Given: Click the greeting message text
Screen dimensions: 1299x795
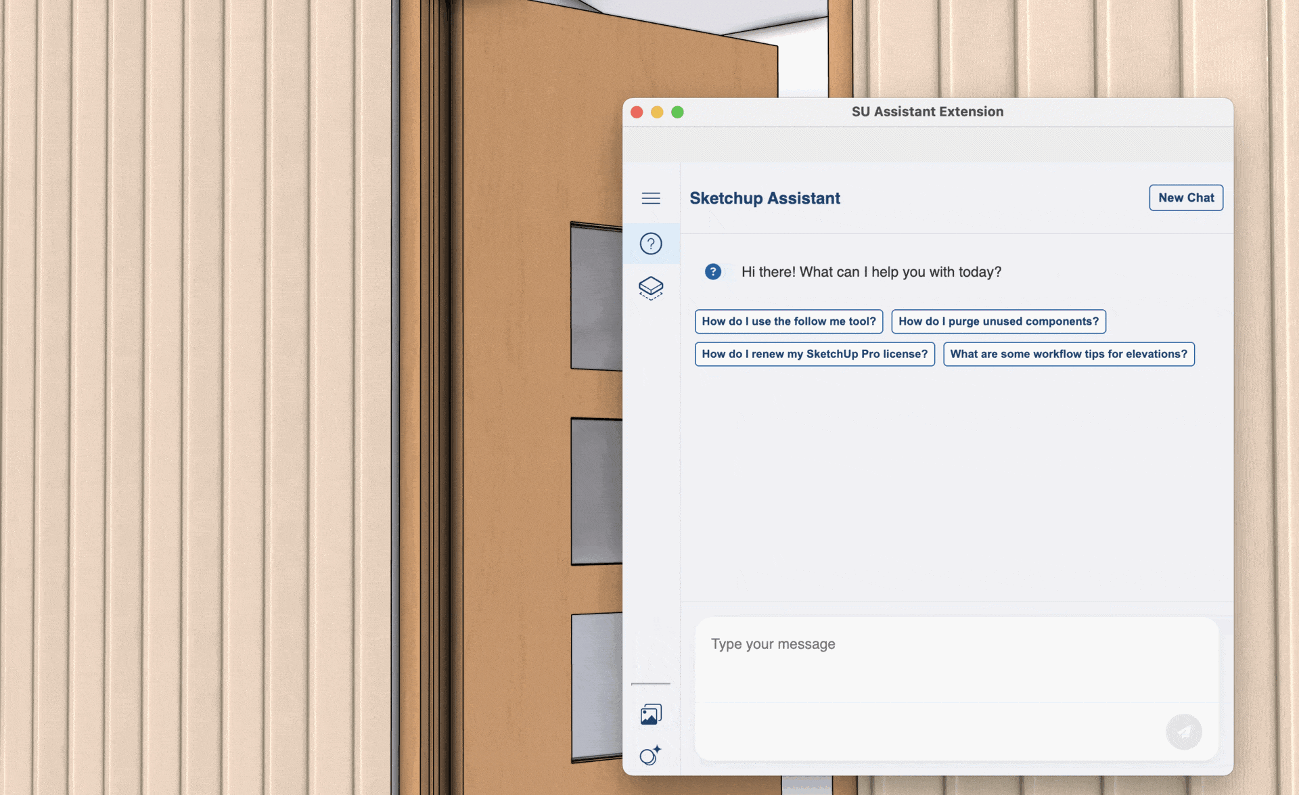Looking at the screenshot, I should (x=871, y=272).
